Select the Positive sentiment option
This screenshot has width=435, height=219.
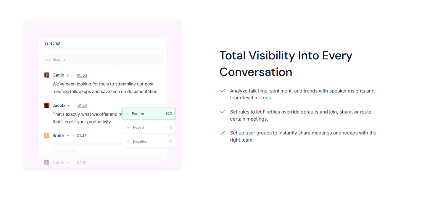tap(149, 113)
